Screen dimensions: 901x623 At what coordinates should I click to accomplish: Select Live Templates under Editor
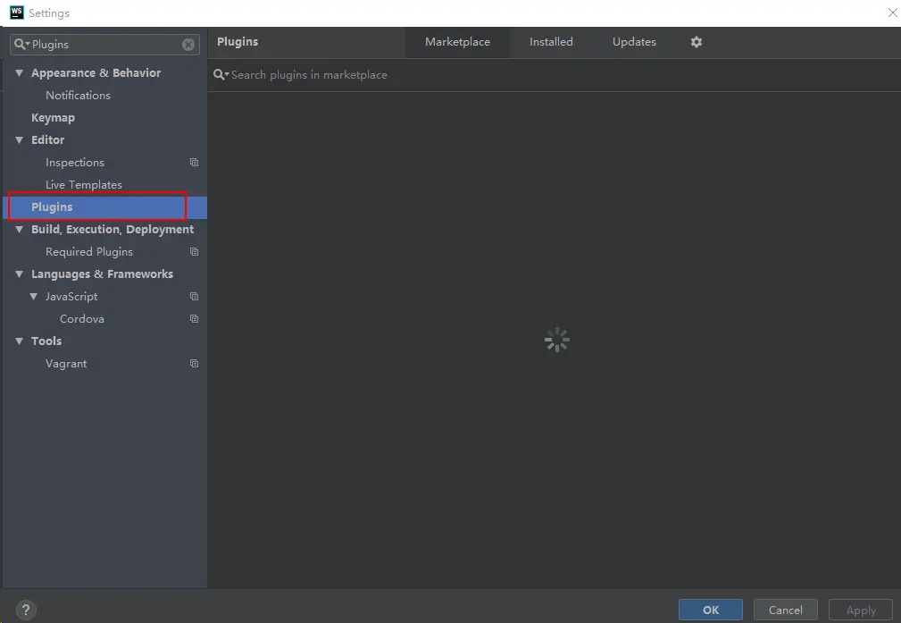(x=84, y=185)
